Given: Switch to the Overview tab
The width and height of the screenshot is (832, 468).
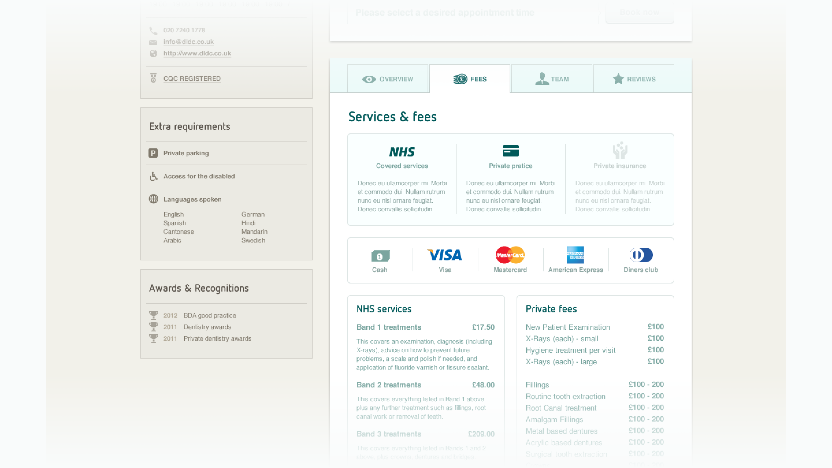Looking at the screenshot, I should 388,79.
